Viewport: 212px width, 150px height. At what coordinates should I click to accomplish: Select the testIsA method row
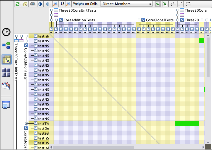[x=39, y=148]
